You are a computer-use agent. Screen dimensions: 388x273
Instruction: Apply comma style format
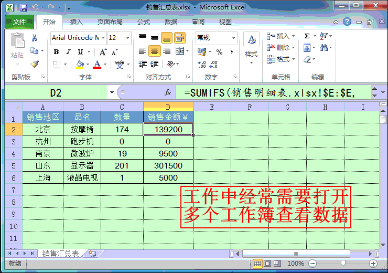(x=232, y=52)
